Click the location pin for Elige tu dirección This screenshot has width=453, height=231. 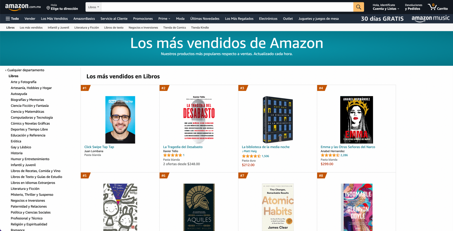[48, 8]
